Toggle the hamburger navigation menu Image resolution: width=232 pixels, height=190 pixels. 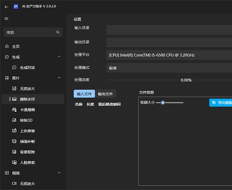pos(6,19)
